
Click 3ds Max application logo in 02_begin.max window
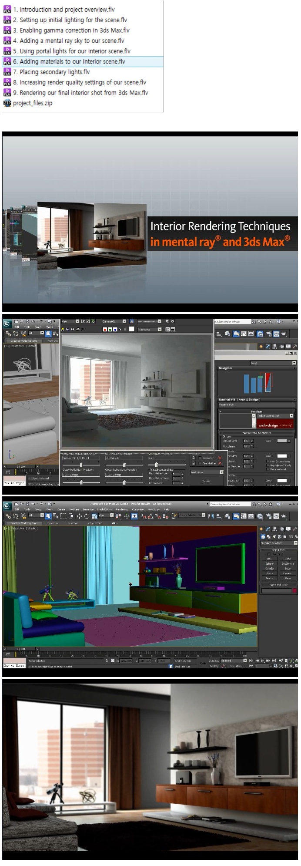pos(7,506)
